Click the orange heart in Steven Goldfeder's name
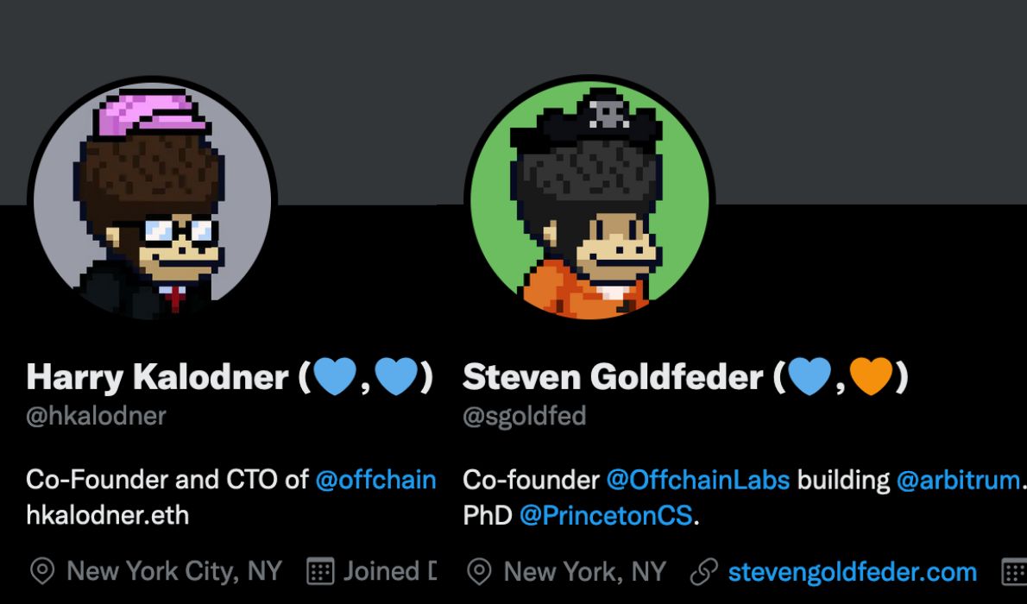The width and height of the screenshot is (1027, 604). click(x=871, y=377)
